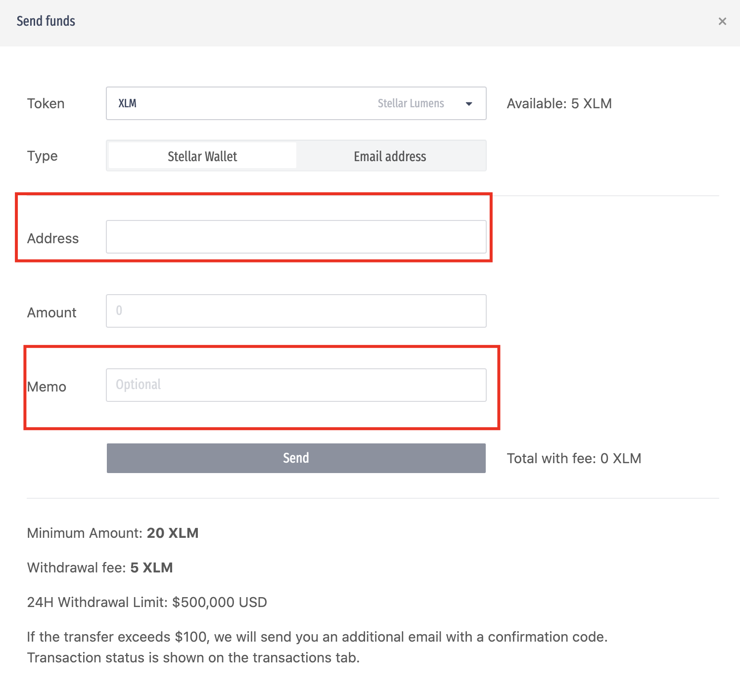The image size is (740, 696).
Task: Switch to Email address type
Action: coord(390,156)
